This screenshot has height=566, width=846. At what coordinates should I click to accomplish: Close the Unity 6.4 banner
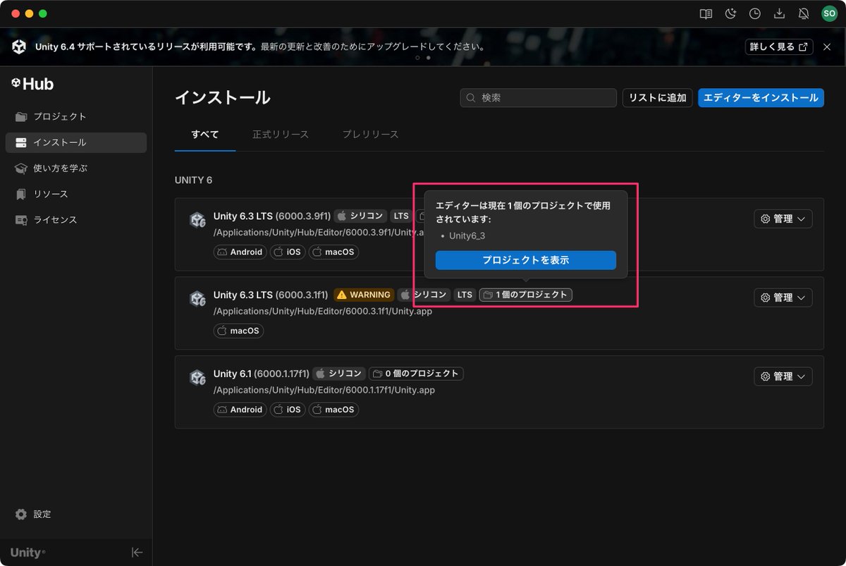point(827,47)
